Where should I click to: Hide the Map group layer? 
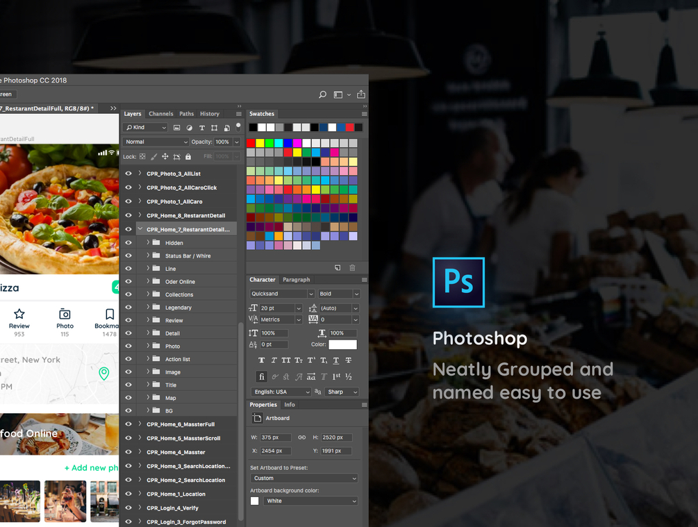[128, 397]
